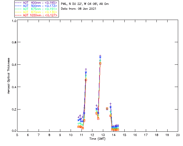
Task: Click the AOT 870nm legend entry
Action: click(36, 12)
